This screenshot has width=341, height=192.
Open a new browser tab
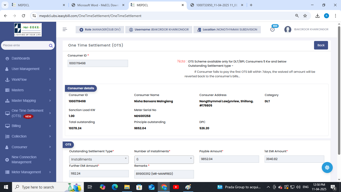(x=251, y=5)
